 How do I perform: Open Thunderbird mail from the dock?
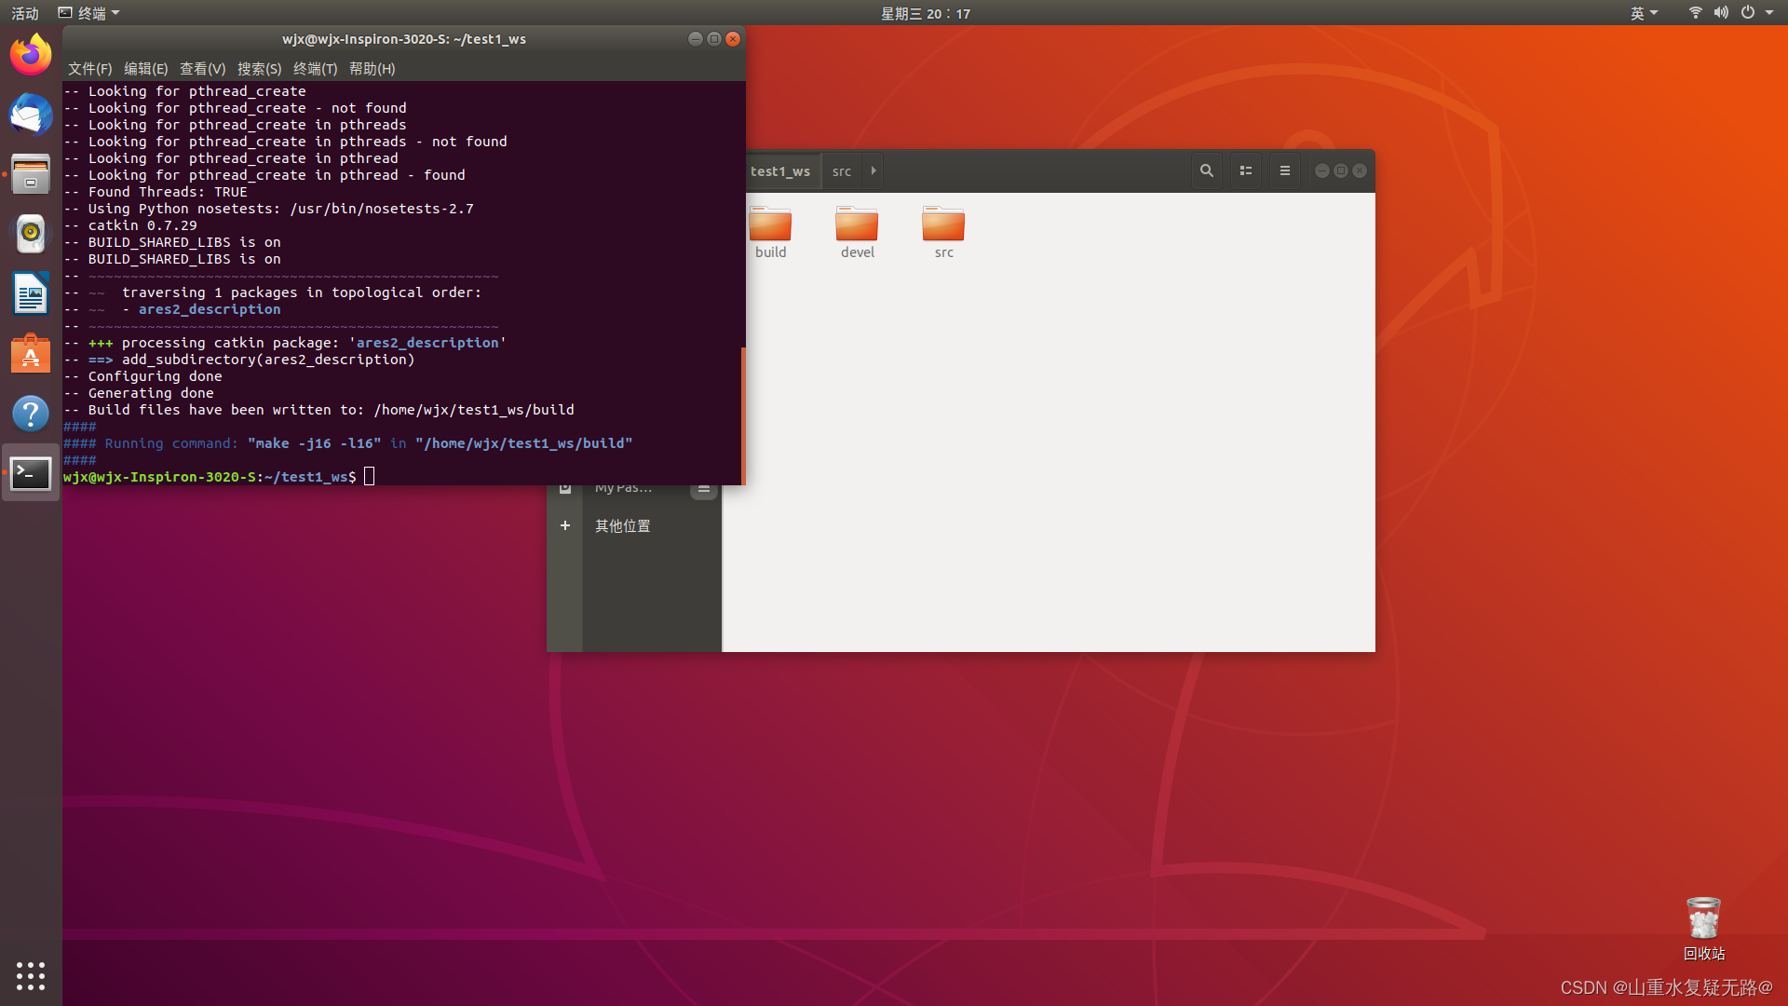click(x=31, y=115)
